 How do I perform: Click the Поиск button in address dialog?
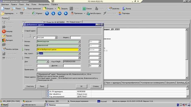pos(42,86)
